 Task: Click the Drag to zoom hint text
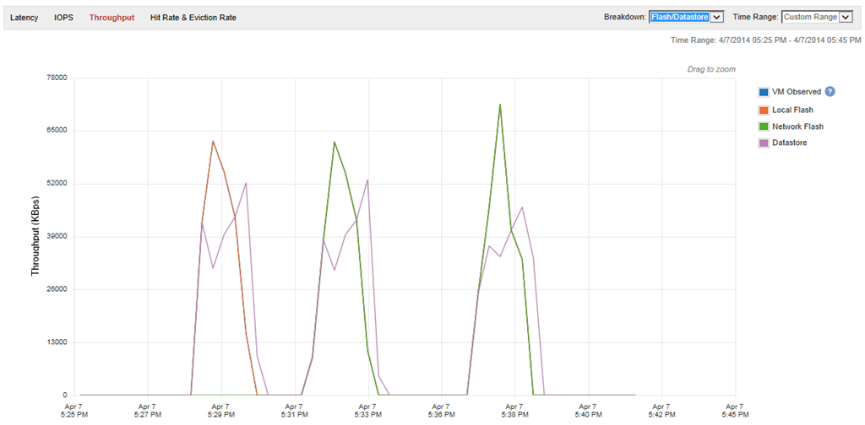click(x=713, y=69)
